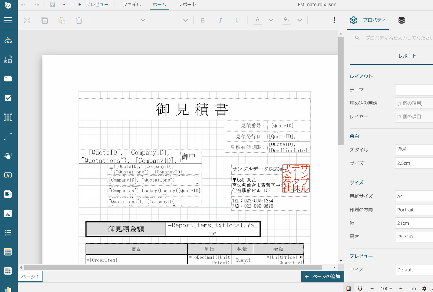The width and height of the screenshot is (433, 292).
Task: Open the more options three-dot menu
Action: point(334,20)
